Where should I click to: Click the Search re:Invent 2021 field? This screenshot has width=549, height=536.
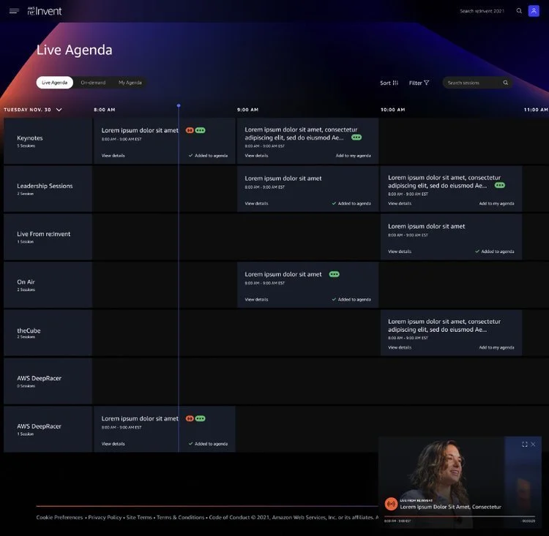(482, 11)
